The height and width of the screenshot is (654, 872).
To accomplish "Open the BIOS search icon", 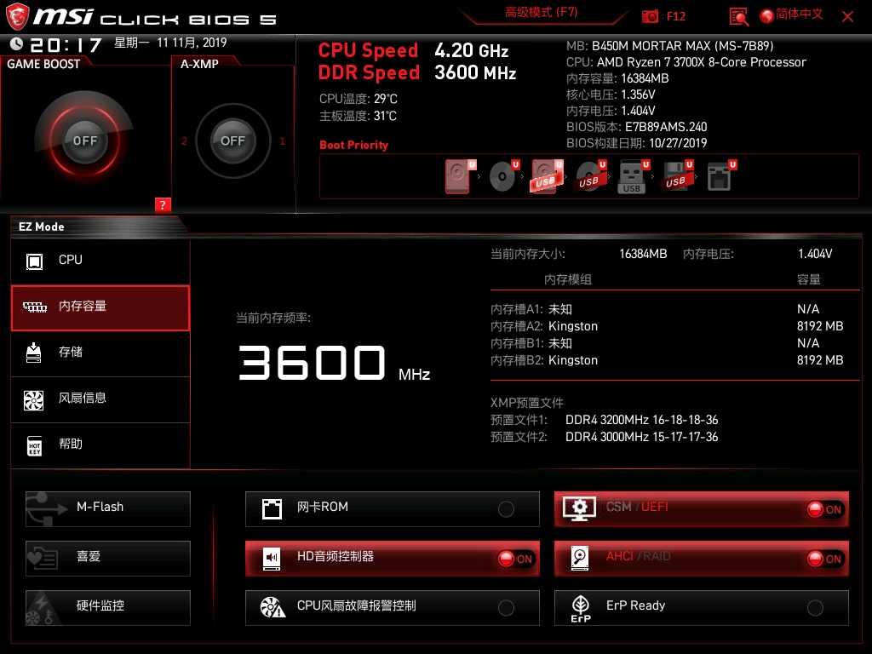I will [x=738, y=17].
